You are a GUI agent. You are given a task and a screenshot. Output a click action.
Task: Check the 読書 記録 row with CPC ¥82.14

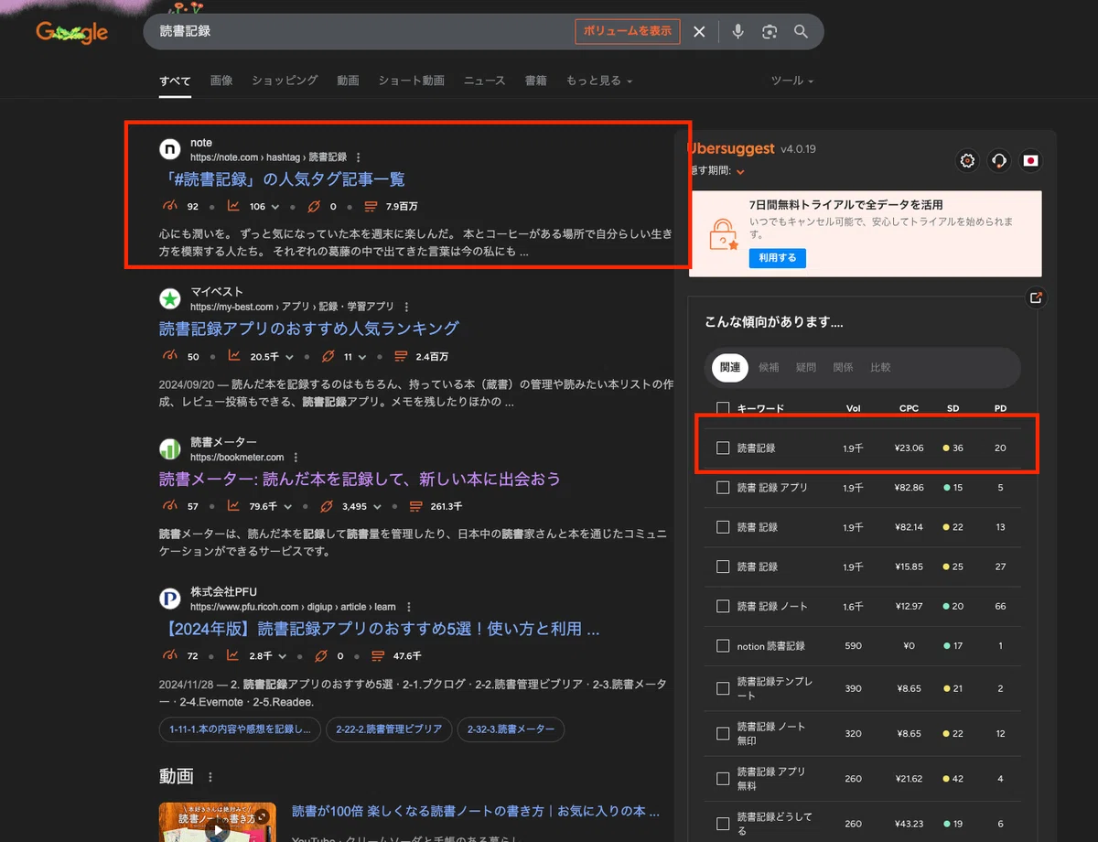coord(723,527)
